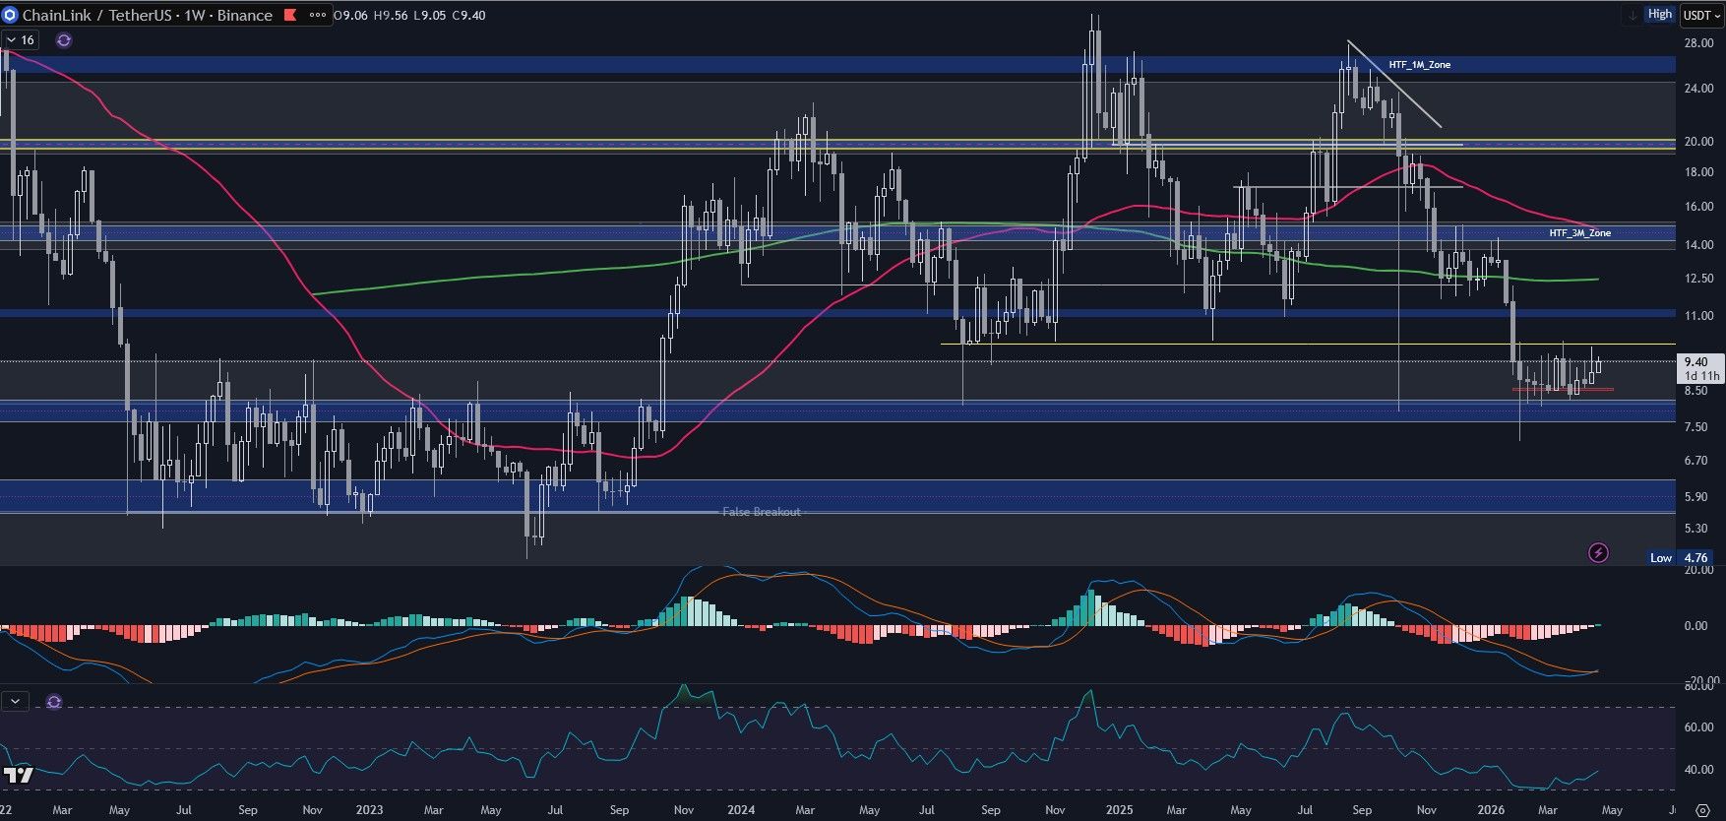Image resolution: width=1726 pixels, height=821 pixels.
Task: Click the 8.50 price axis label
Action: 1695,391
